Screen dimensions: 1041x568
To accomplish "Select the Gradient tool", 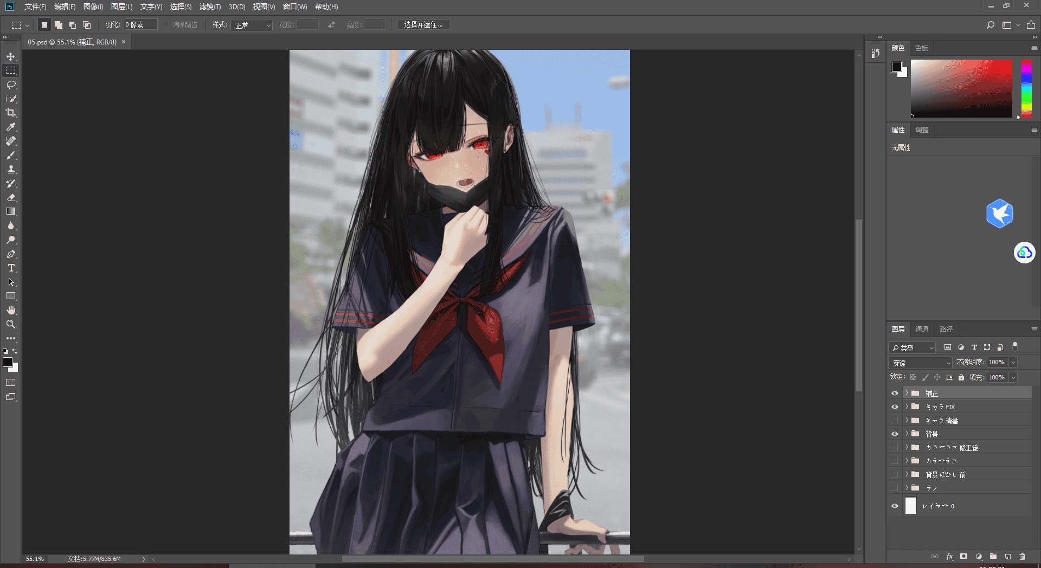I will [x=11, y=211].
